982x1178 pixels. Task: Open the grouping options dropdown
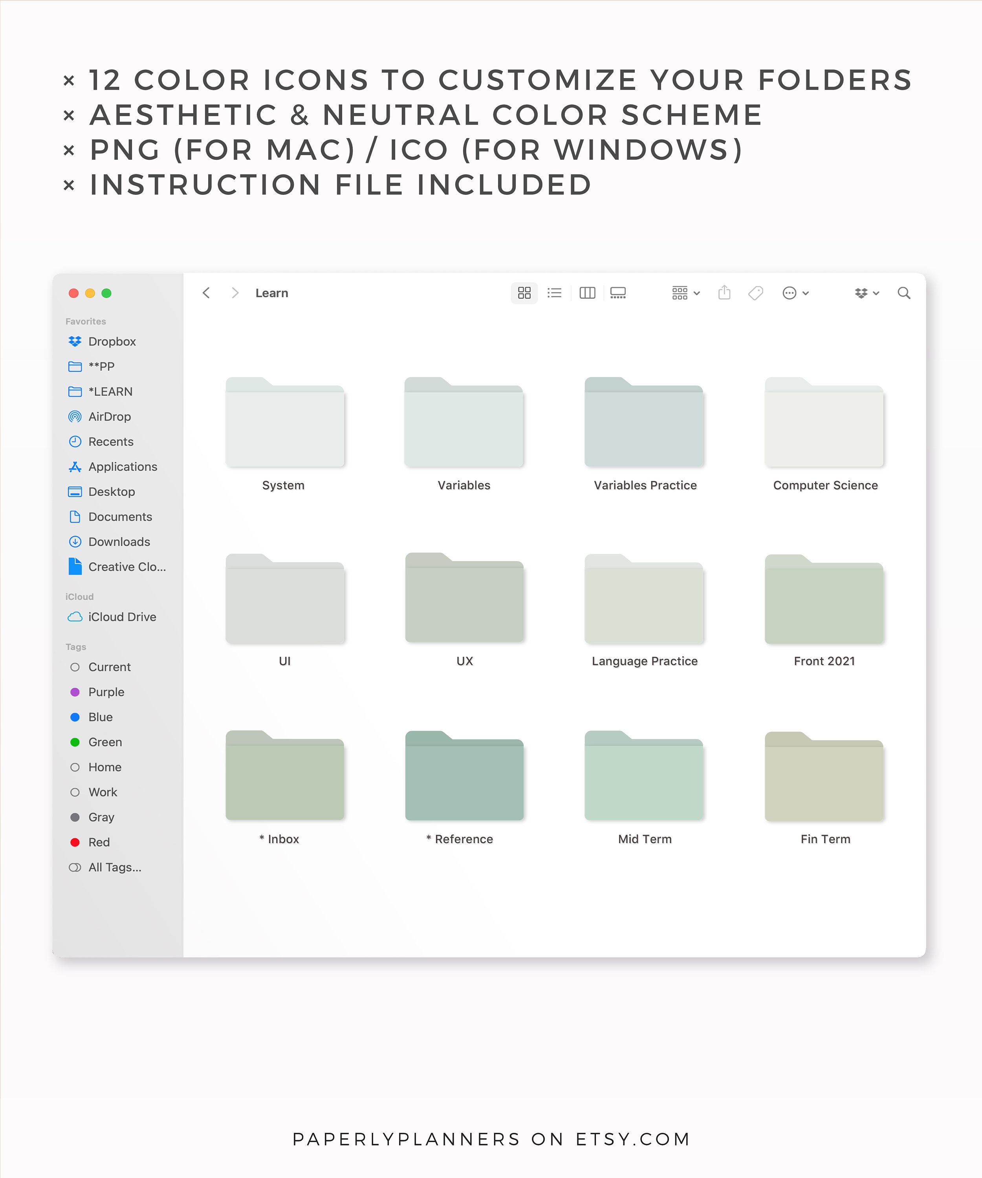pyautogui.click(x=683, y=293)
